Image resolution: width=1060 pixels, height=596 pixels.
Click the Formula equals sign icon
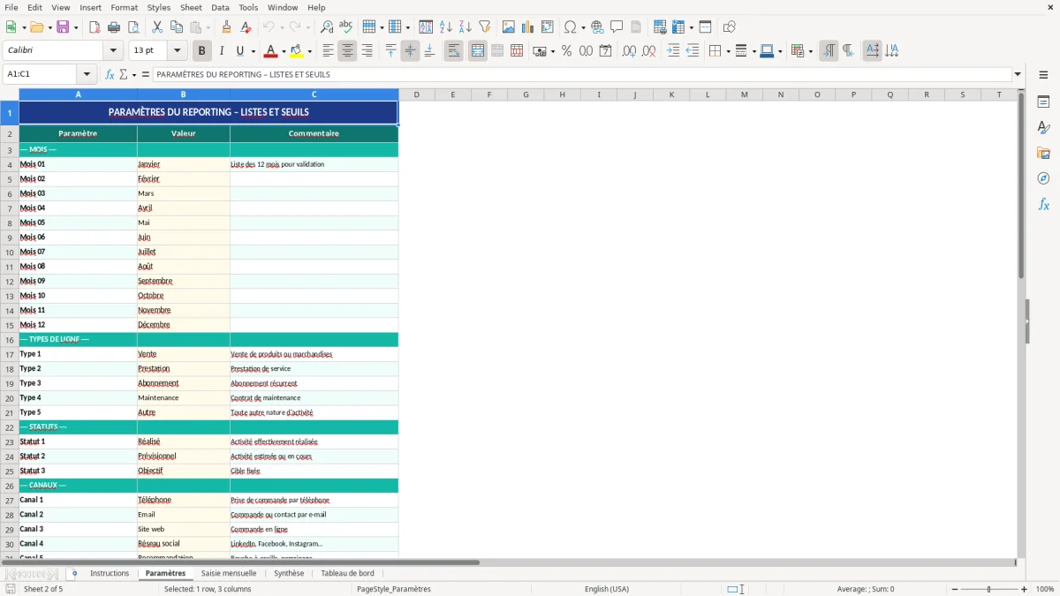146,74
